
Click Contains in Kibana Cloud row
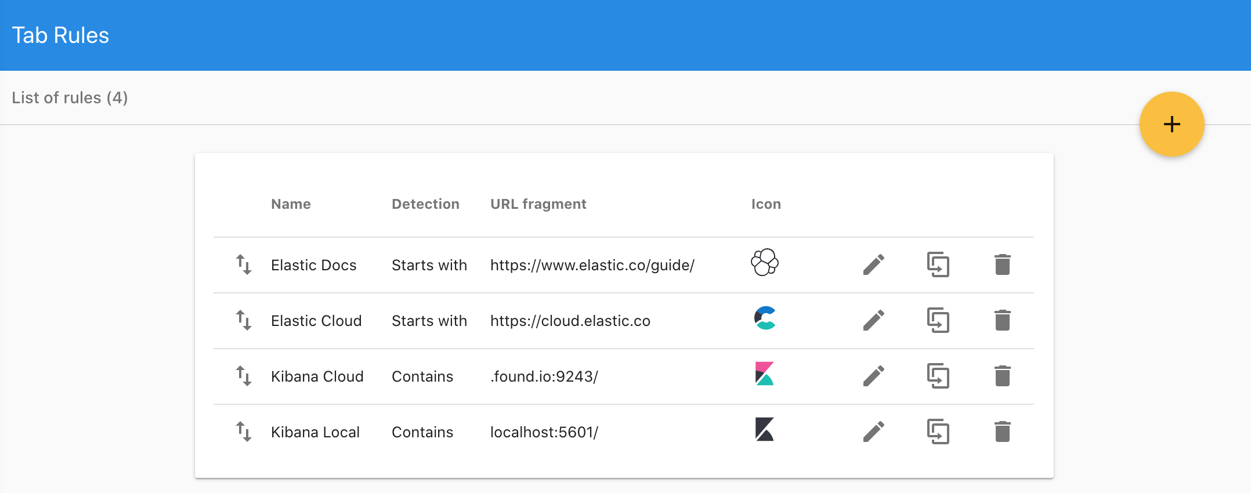coord(422,376)
